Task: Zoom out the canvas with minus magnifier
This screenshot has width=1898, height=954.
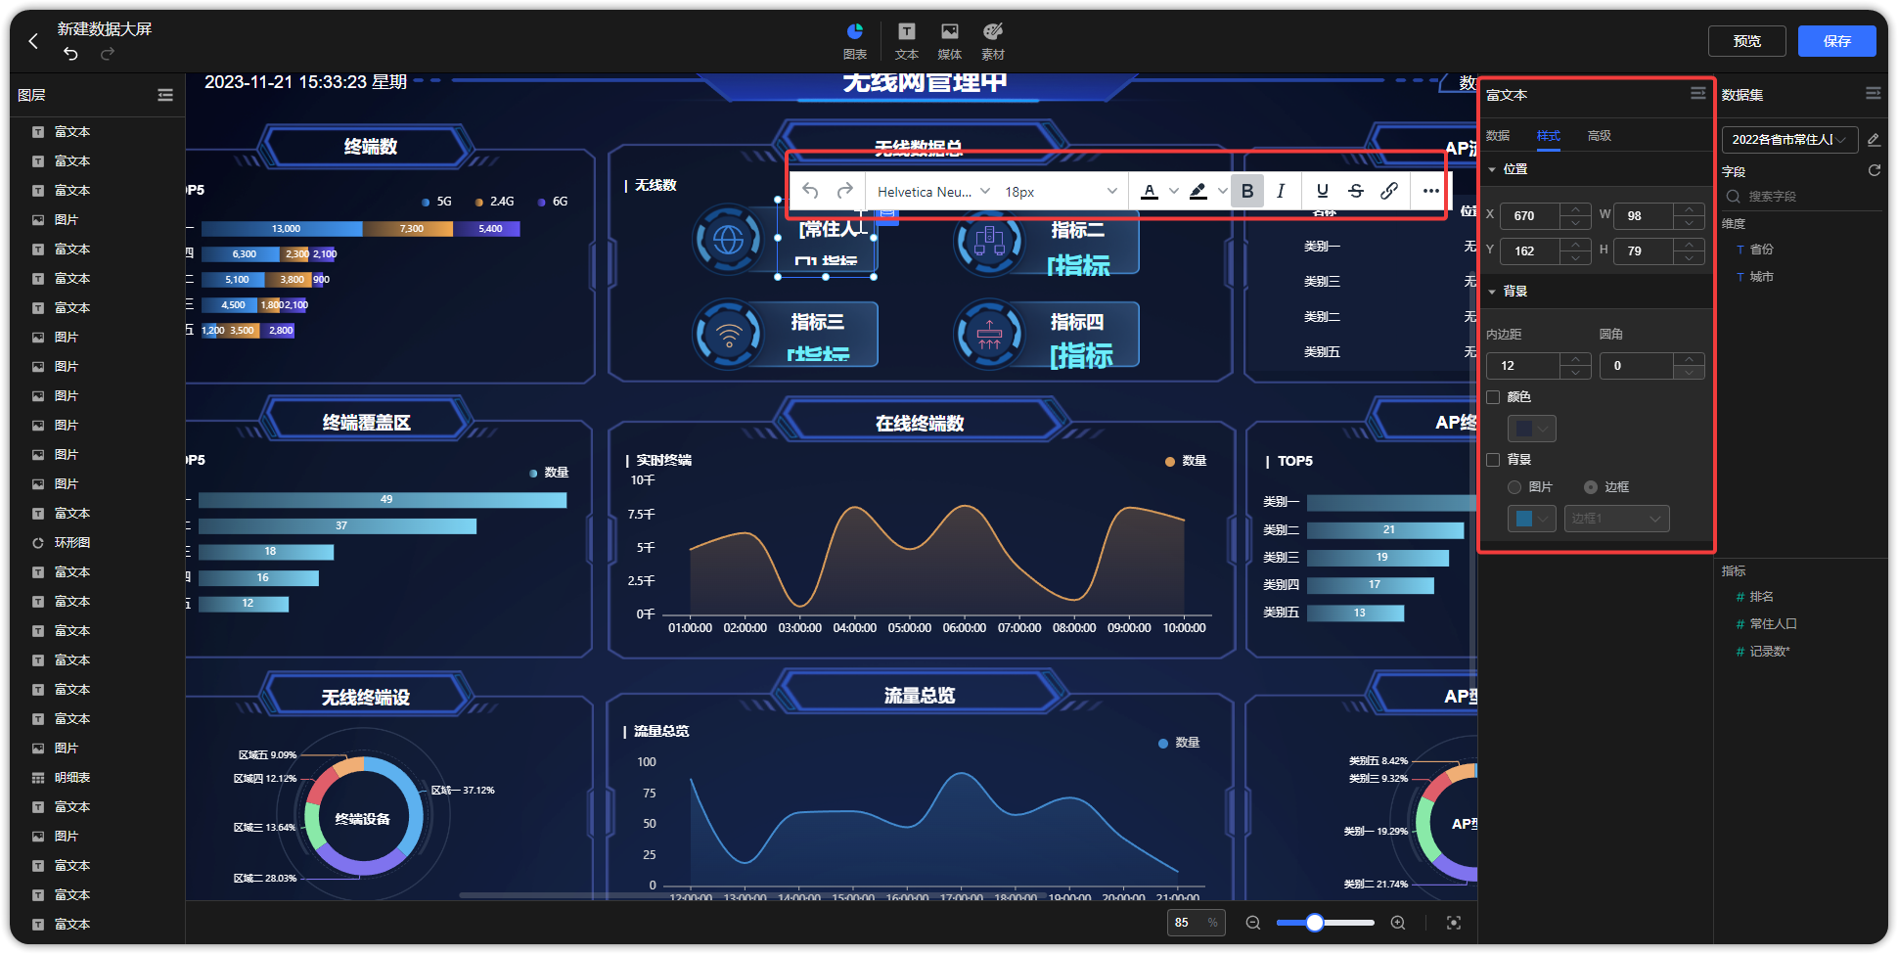Action: point(1252,923)
